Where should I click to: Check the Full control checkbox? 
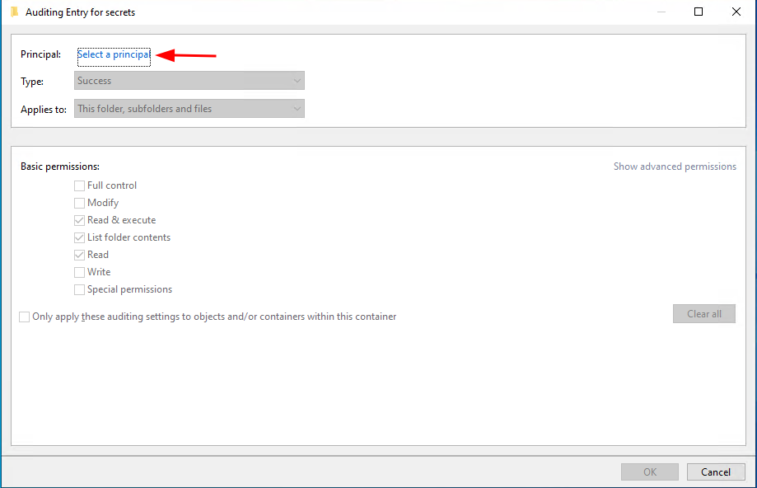coord(80,185)
